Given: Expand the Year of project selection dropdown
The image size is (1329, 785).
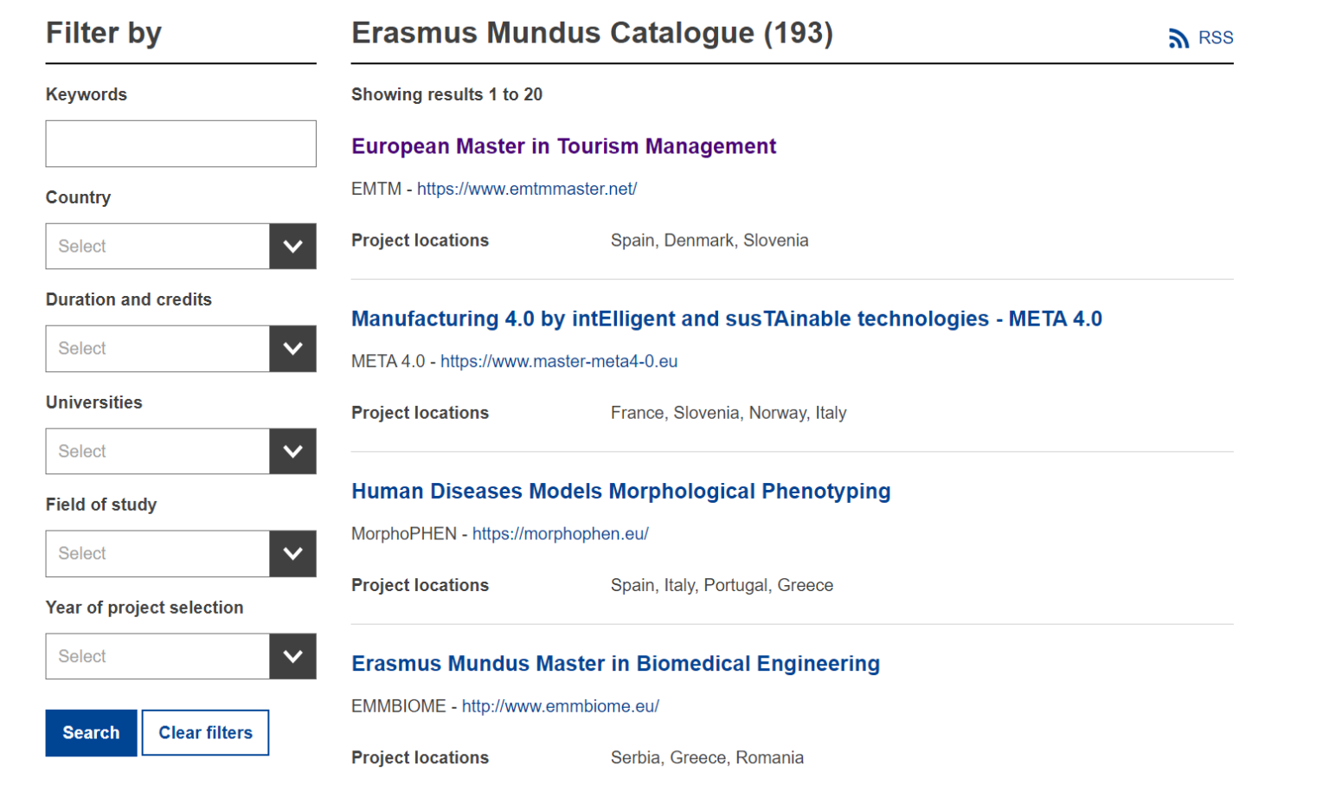Looking at the screenshot, I should [157, 656].
